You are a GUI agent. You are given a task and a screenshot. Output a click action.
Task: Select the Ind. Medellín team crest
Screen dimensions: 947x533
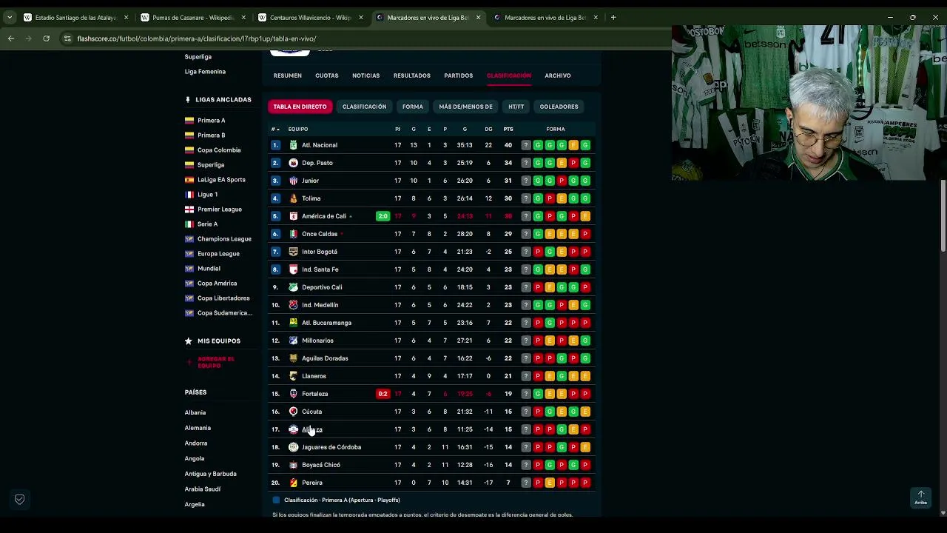pos(293,305)
